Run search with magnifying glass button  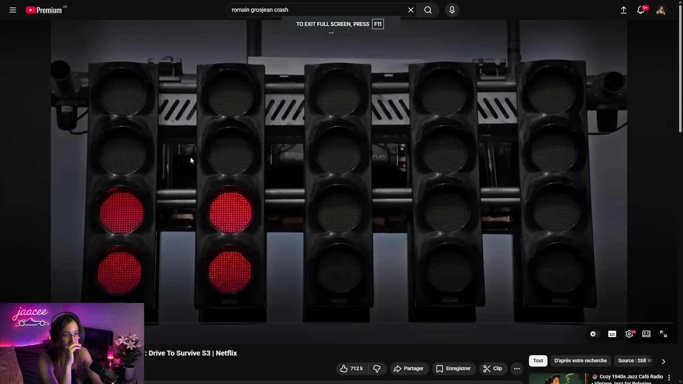[428, 10]
